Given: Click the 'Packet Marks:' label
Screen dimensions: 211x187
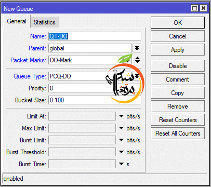Looking at the screenshot, I should 28,60.
